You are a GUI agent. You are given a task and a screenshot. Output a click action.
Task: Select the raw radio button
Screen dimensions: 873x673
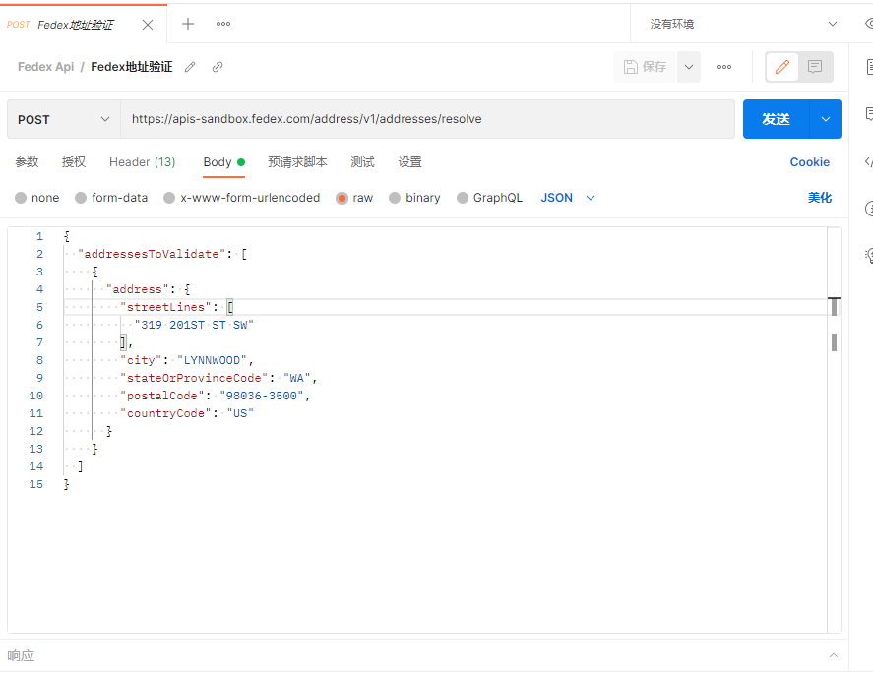(x=342, y=198)
